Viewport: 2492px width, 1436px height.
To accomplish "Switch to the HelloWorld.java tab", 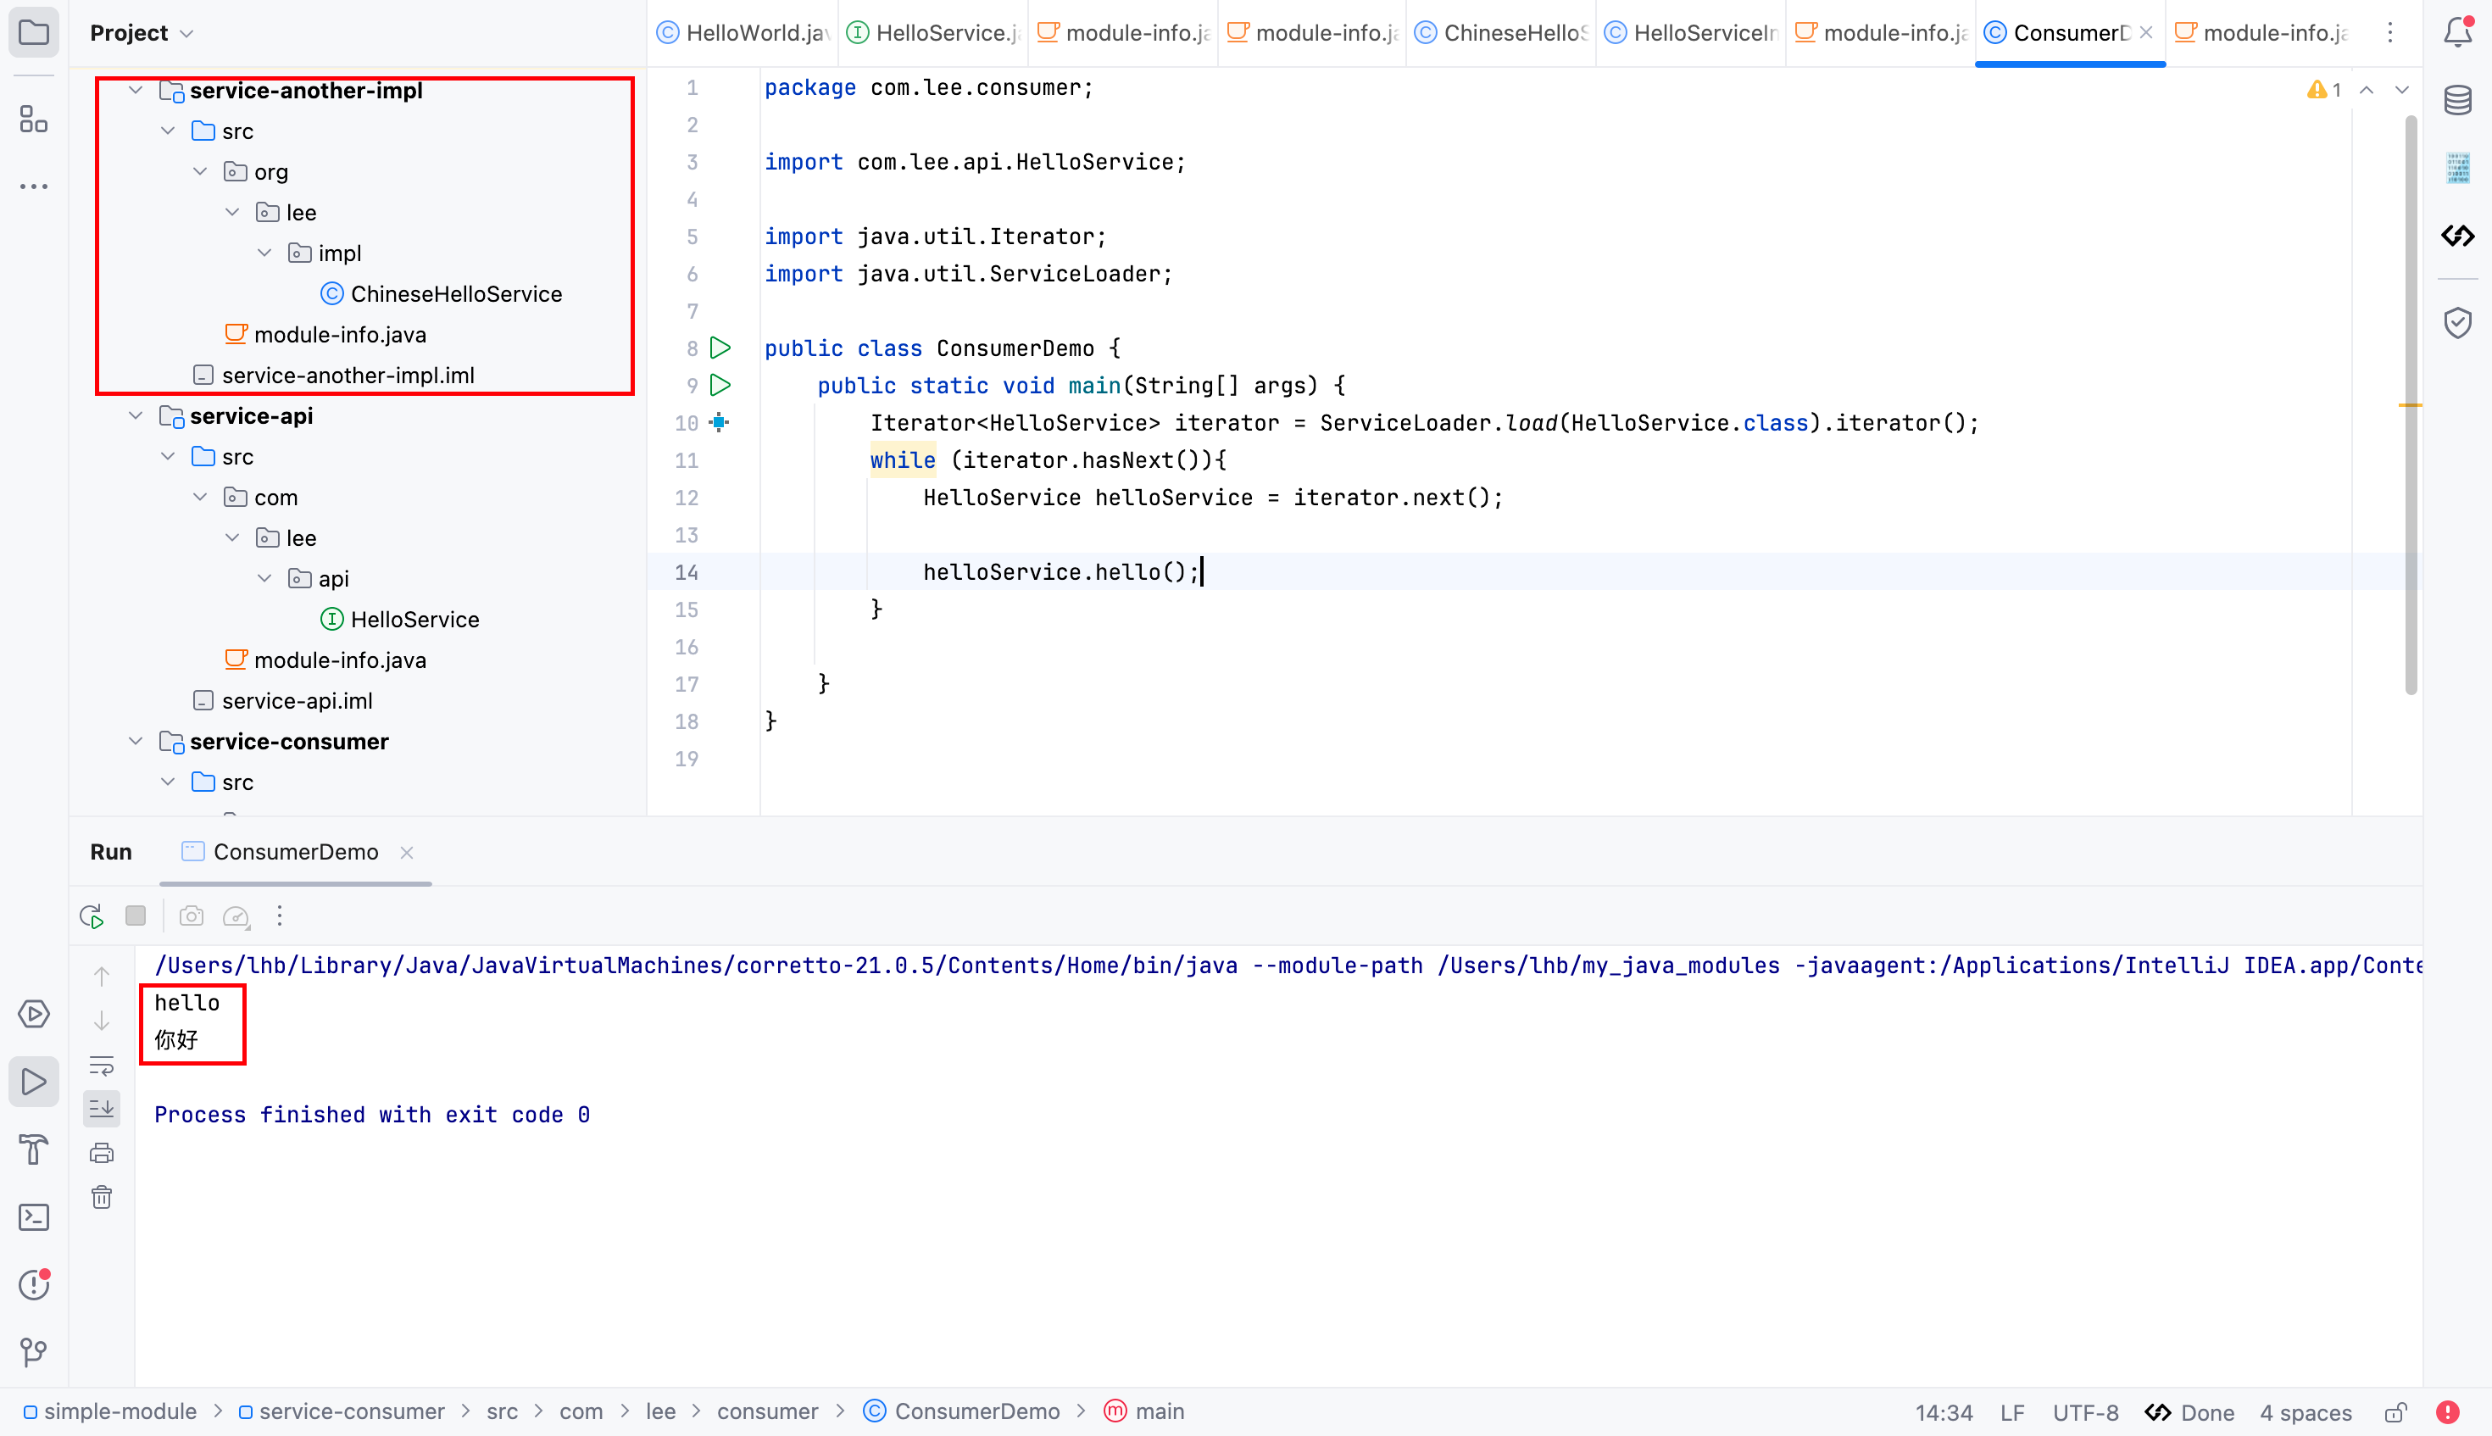I will coord(743,32).
